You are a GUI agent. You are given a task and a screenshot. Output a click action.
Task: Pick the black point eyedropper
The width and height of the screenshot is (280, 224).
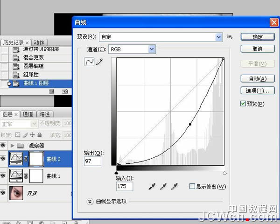152,186
